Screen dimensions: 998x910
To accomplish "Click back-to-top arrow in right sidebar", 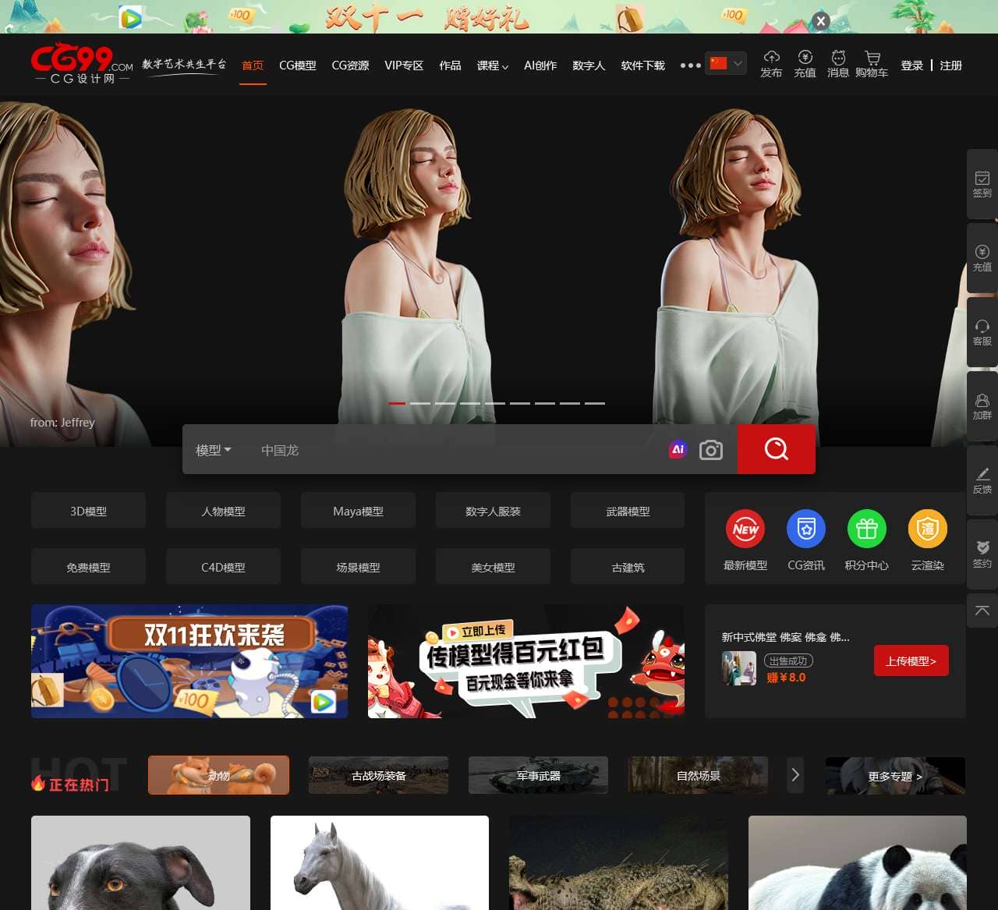I will tap(982, 611).
